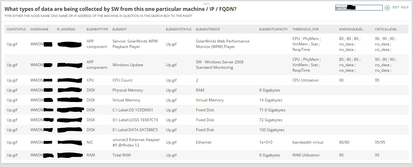This screenshot has height=167, width=413.
Task: Sort by IP_ADDRESS column header
Action: [x=66, y=29]
